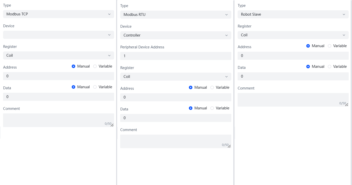Choose Variable for Address in Robot Slave panel
Viewport: 352px width, 185px height.
point(330,46)
